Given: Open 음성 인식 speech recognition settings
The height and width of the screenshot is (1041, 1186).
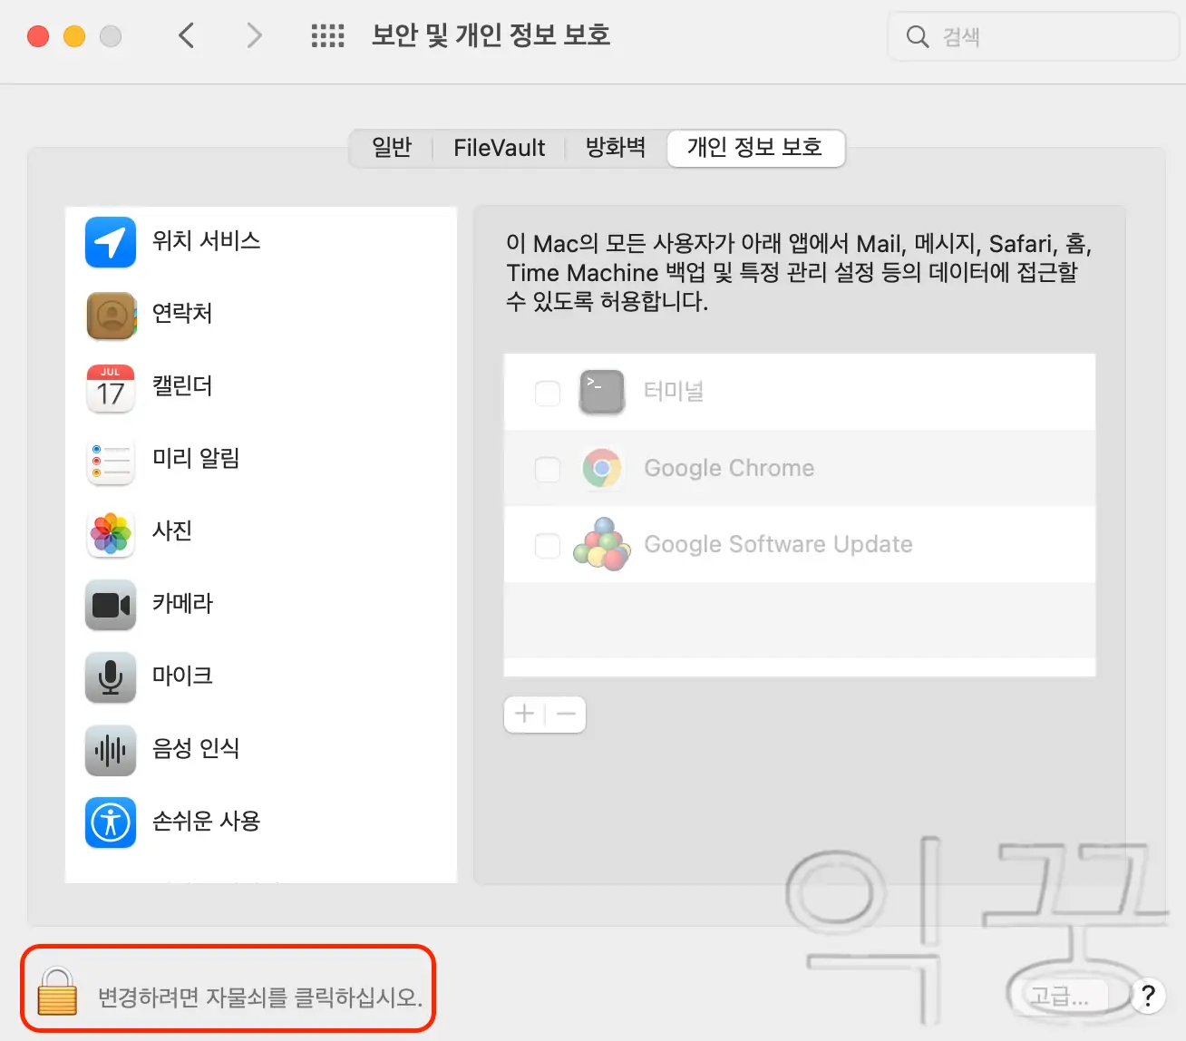Looking at the screenshot, I should (110, 750).
